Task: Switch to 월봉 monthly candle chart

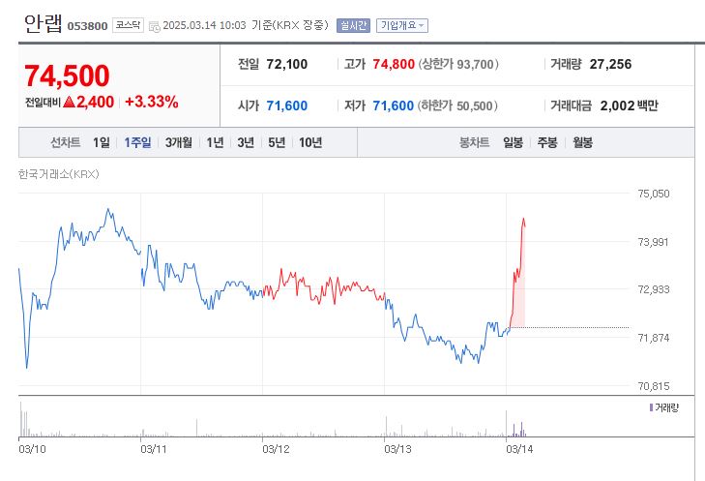Action: pos(582,142)
